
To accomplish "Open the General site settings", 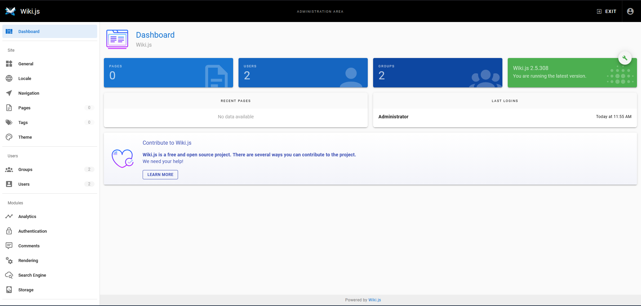I will coord(26,64).
